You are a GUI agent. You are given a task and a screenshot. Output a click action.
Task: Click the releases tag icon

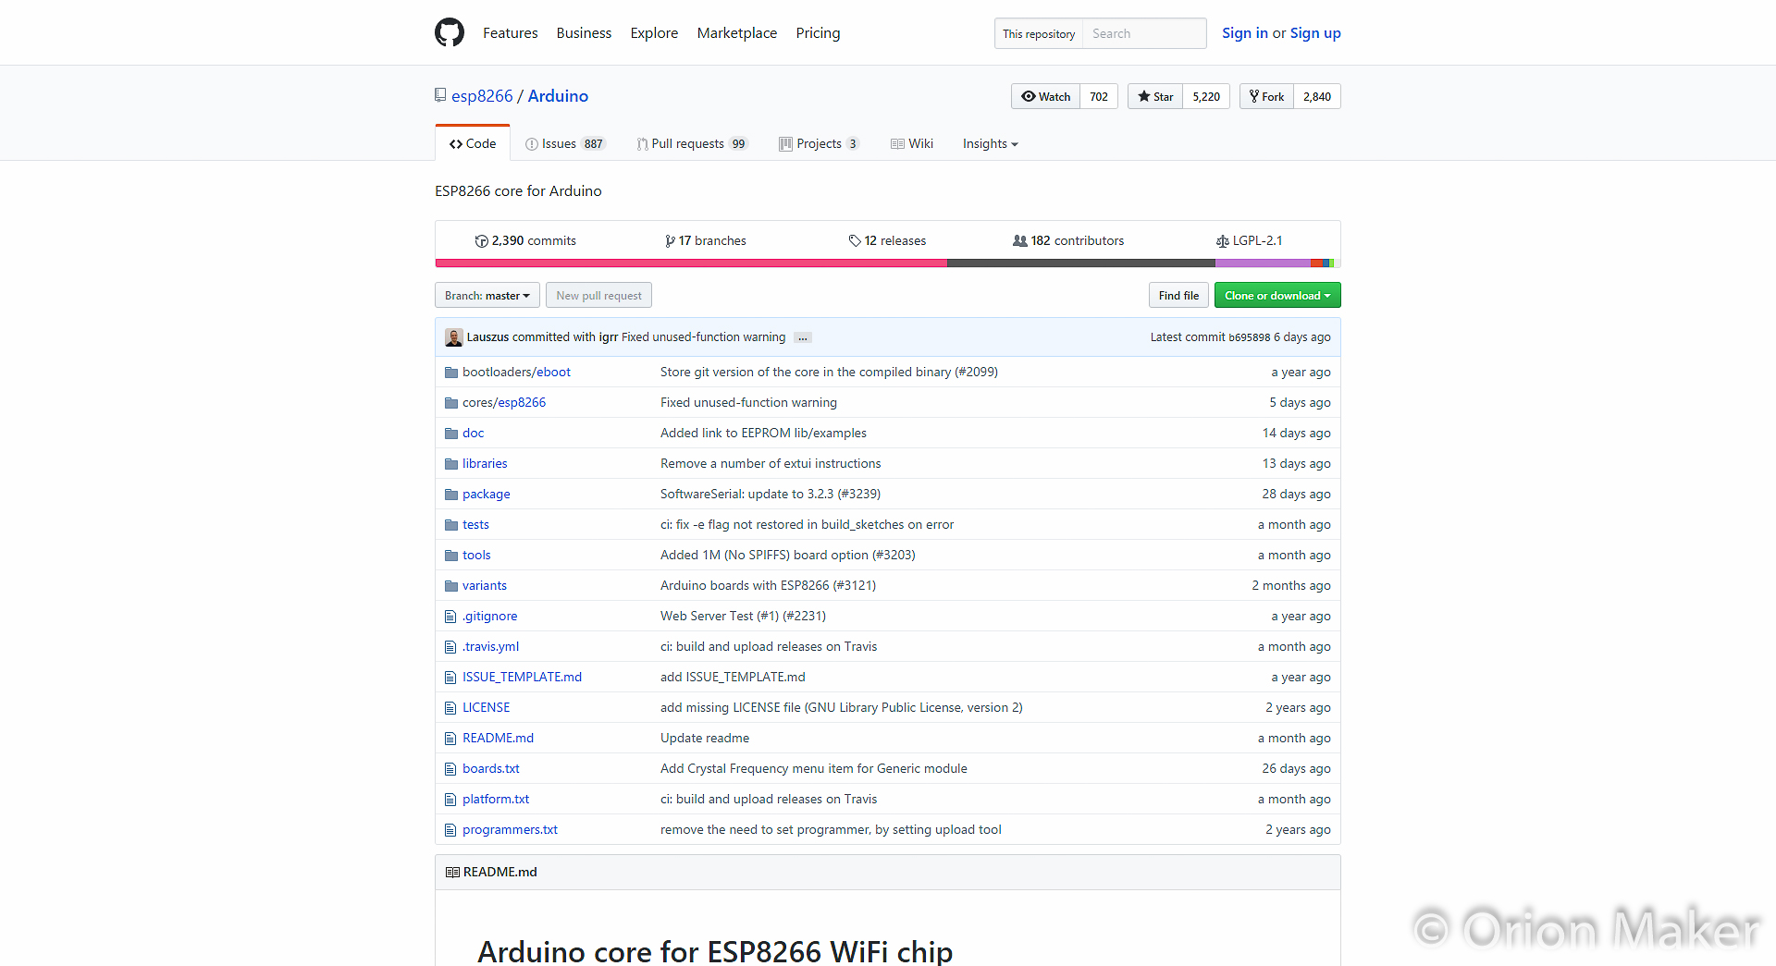[x=855, y=241]
